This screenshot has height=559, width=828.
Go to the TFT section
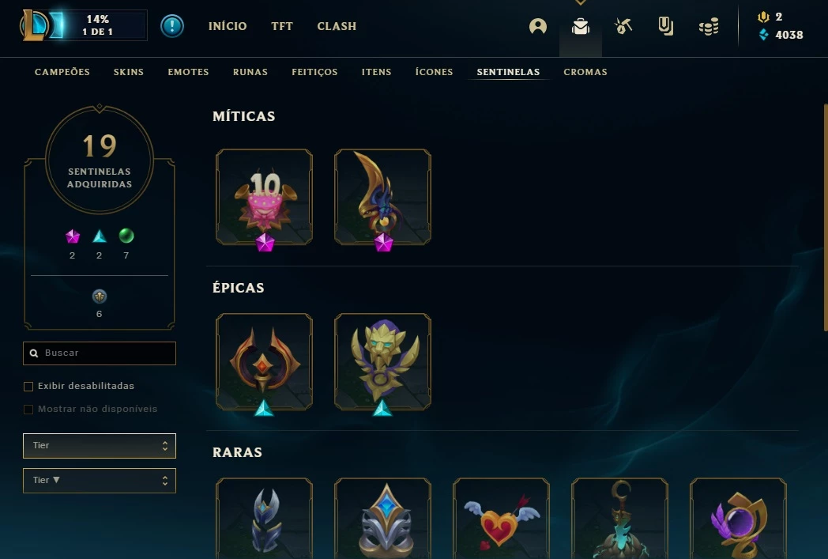(282, 26)
